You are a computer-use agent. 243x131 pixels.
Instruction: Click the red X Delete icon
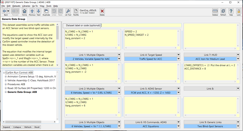click(x=102, y=11)
